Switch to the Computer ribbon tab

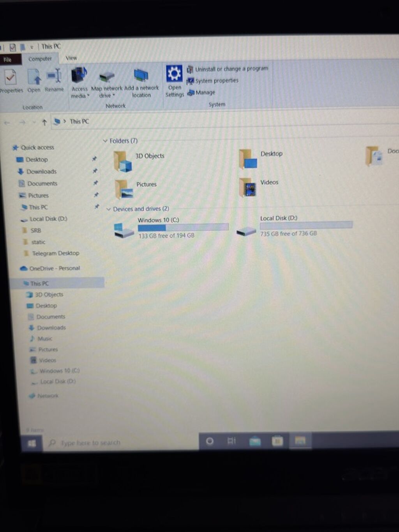pyautogui.click(x=40, y=59)
